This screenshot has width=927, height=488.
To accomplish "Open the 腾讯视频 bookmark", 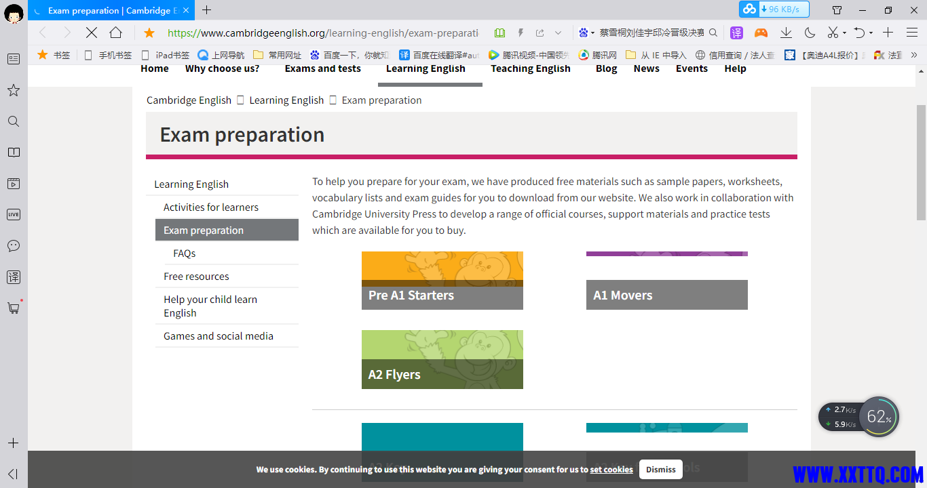I will [529, 55].
